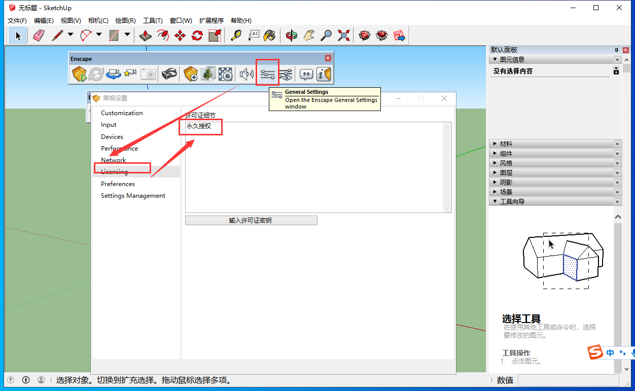The width and height of the screenshot is (635, 391).
Task: Activate the Push/Pull tool
Action: [x=146, y=35]
